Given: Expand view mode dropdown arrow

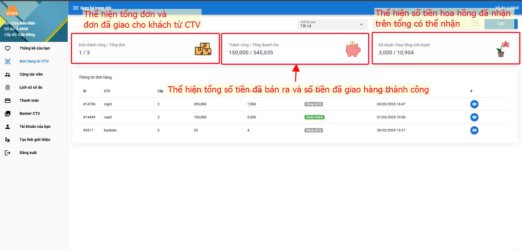Looking at the screenshot, I should (x=361, y=24).
